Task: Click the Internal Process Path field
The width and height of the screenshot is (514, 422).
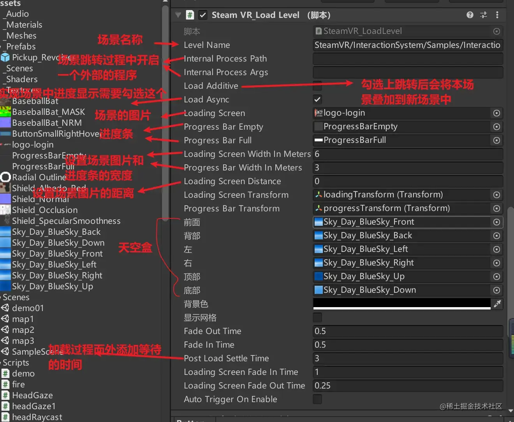Action: [x=408, y=58]
